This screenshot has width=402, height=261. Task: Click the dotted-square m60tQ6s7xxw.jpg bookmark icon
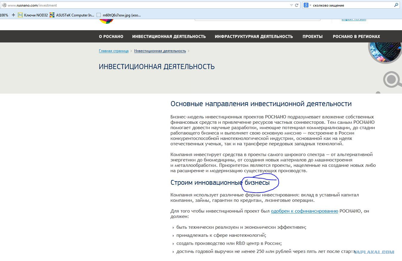tap(99, 15)
